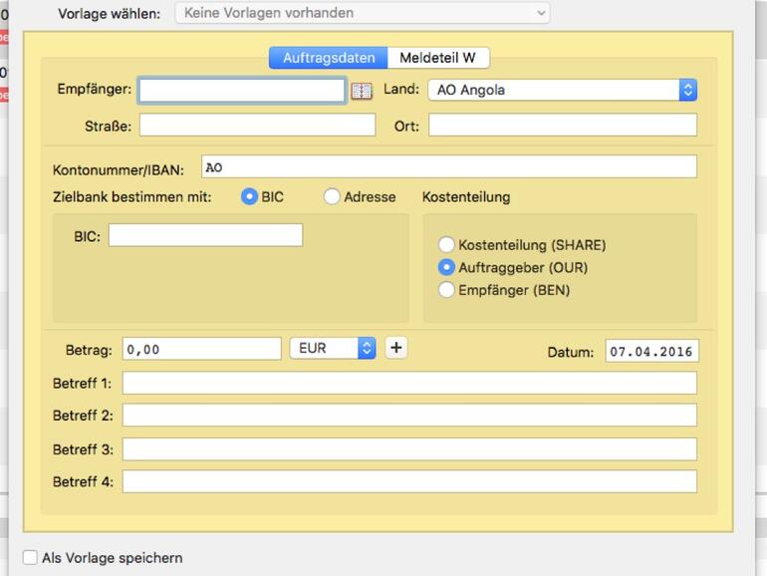Open the EUR currency dropdown

pyautogui.click(x=333, y=348)
